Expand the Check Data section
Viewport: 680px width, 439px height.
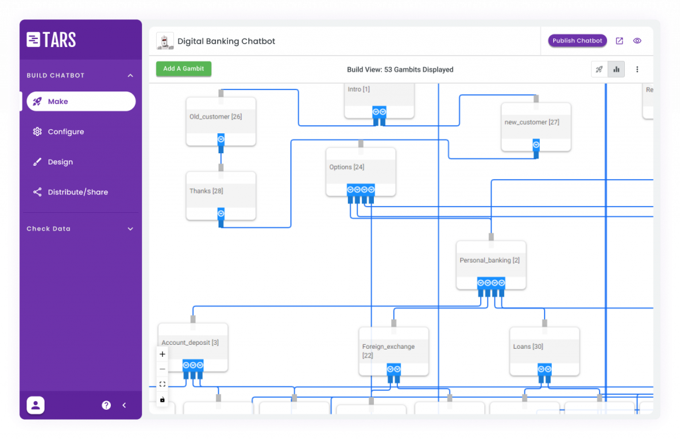[x=130, y=229]
